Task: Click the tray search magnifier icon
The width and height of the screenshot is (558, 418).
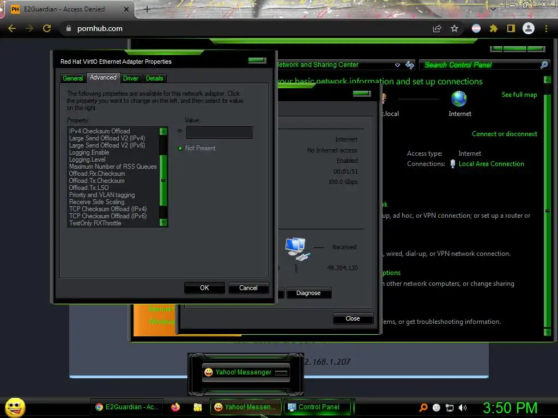Action: pyautogui.click(x=423, y=407)
